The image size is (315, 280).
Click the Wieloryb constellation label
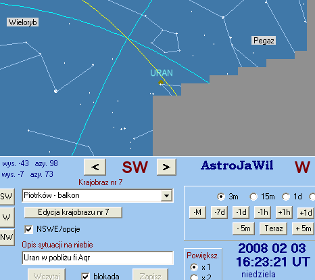pos(22,22)
